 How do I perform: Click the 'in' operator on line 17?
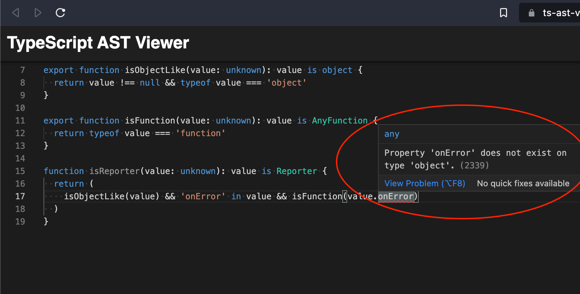click(x=236, y=196)
